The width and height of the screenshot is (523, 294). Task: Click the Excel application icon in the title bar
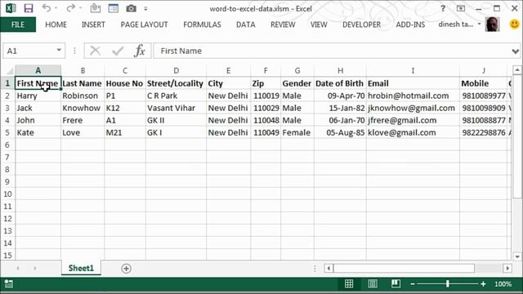tap(11, 8)
